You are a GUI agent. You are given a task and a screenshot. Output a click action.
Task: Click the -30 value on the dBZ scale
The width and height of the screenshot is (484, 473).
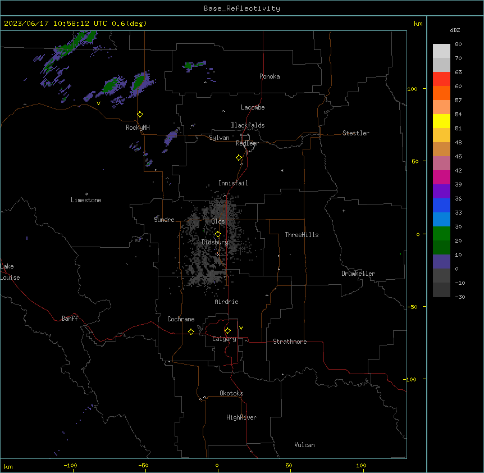pyautogui.click(x=460, y=297)
